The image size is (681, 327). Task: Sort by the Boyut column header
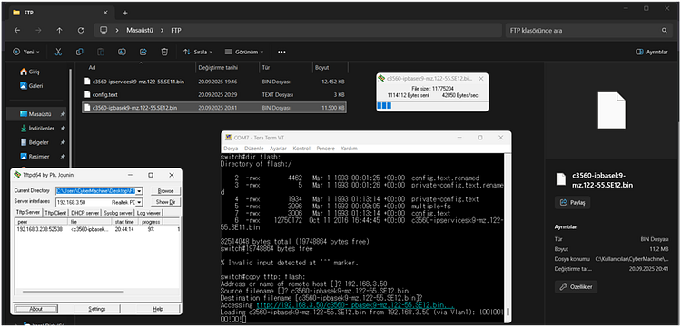[321, 68]
